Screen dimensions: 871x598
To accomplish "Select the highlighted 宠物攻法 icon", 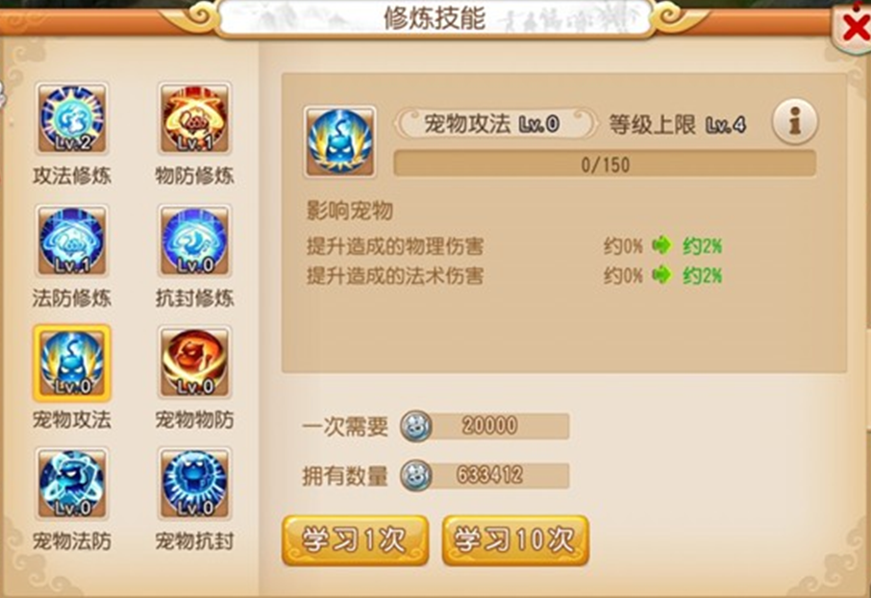I will [x=72, y=362].
